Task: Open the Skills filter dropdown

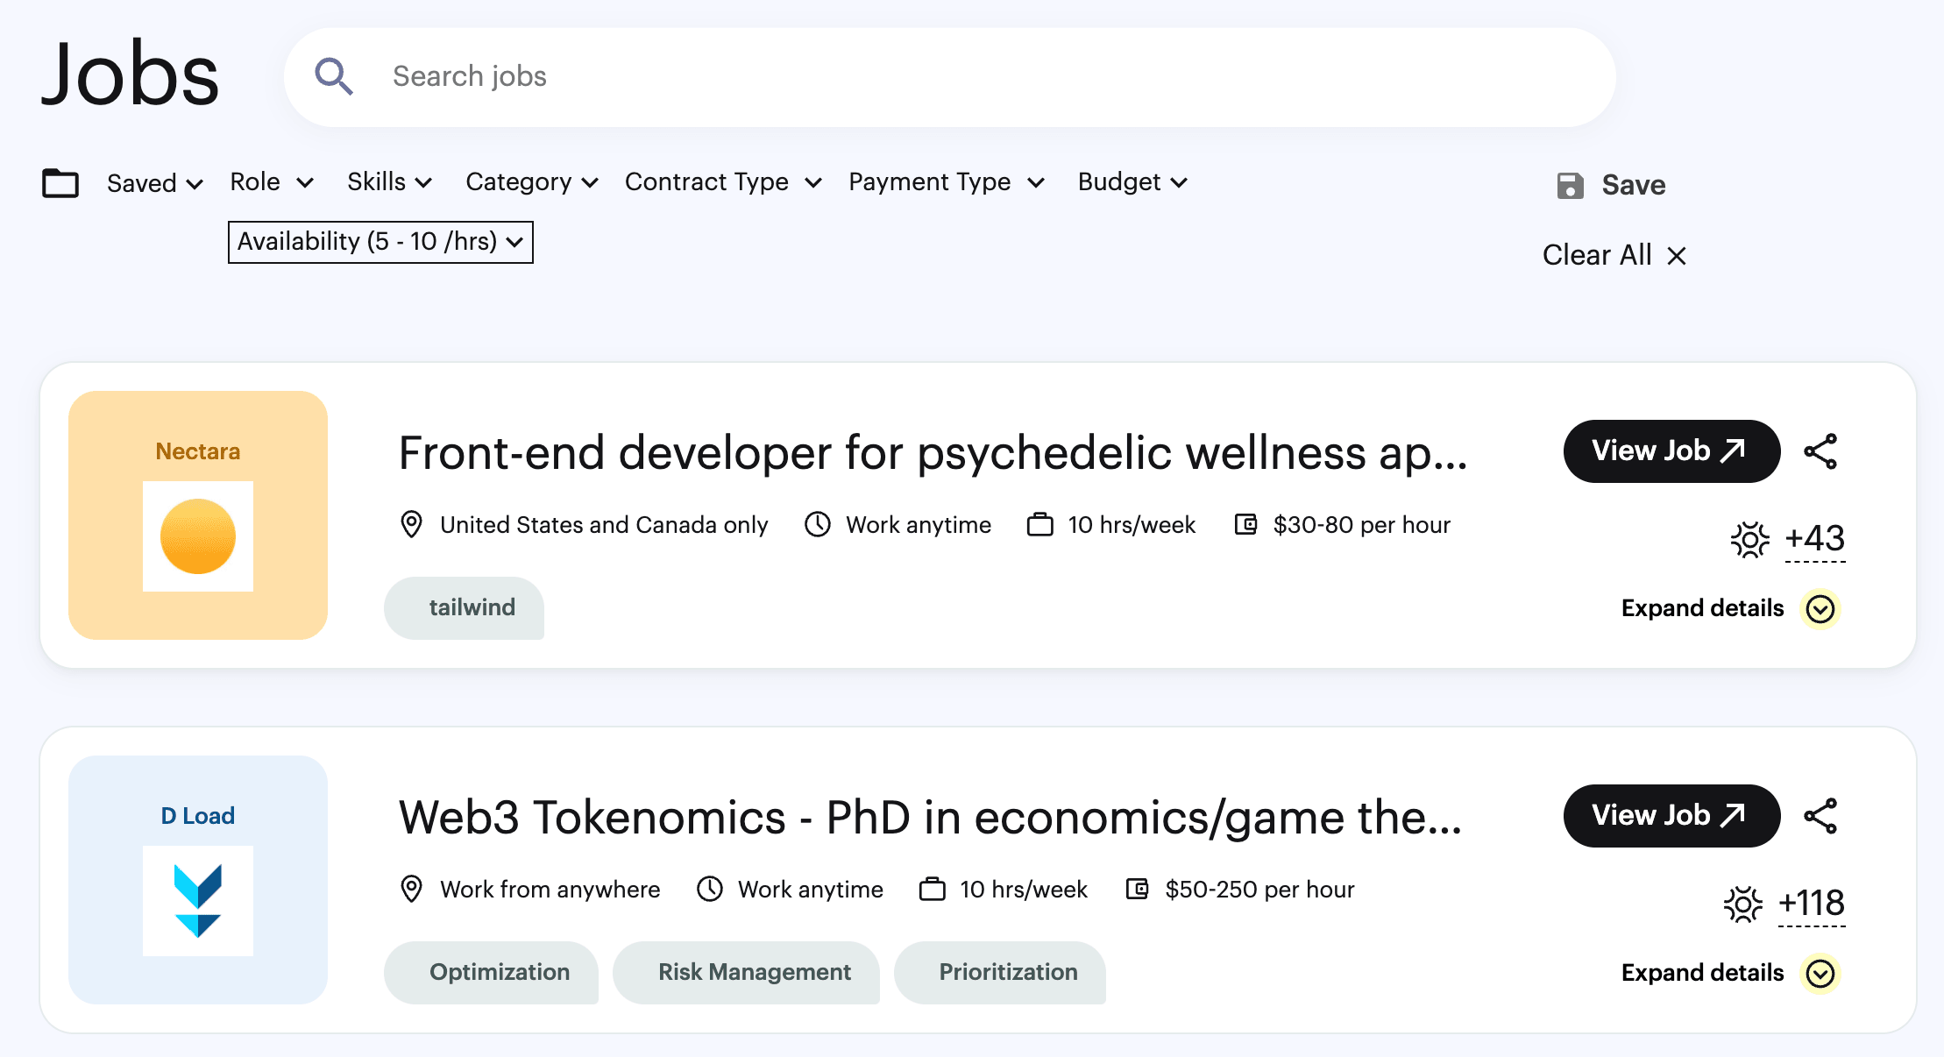Action: pos(390,182)
